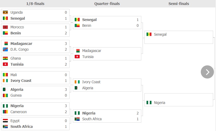Open Madagascar team name in 1/8-finals
Viewport: 216px width, 131px height.
21,44
